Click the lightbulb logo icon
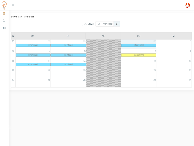Viewport: 194px width, 146px height. 4,5
